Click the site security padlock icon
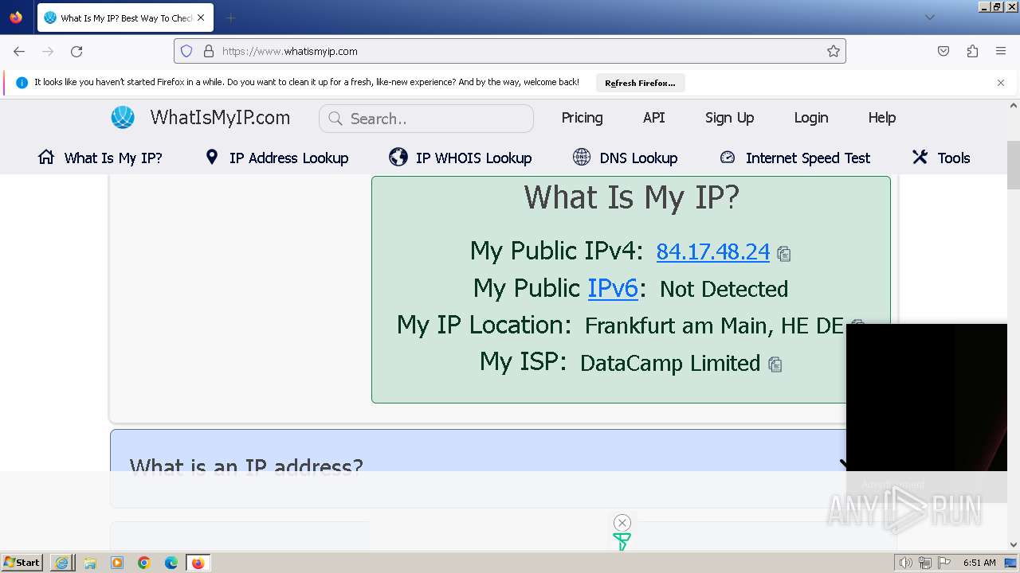 pos(209,51)
